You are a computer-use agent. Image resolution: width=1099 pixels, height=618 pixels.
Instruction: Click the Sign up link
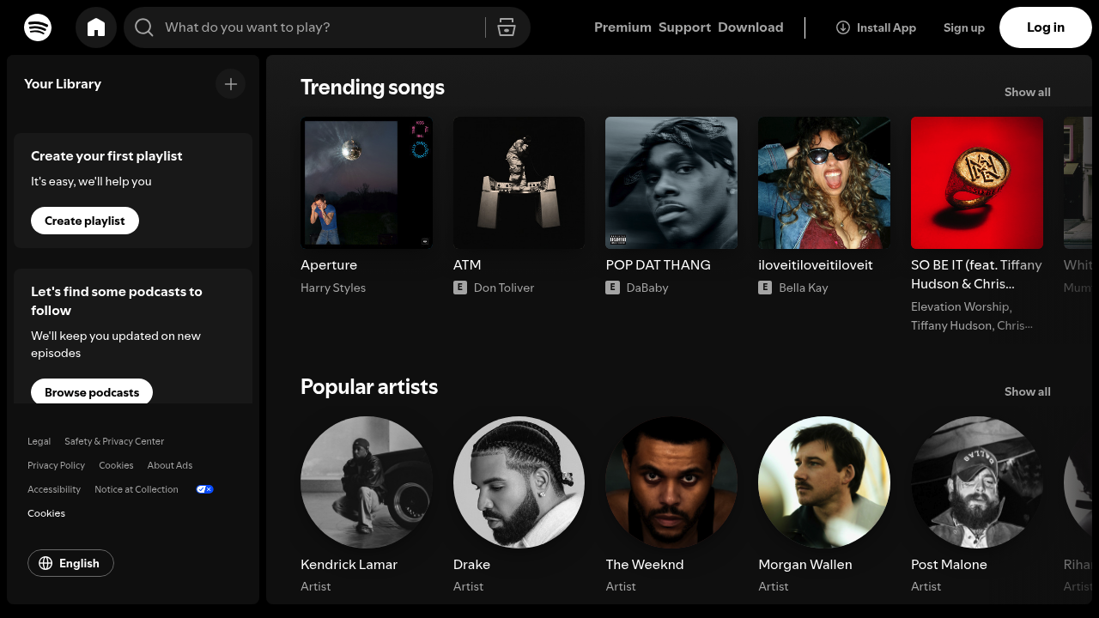coord(963,27)
